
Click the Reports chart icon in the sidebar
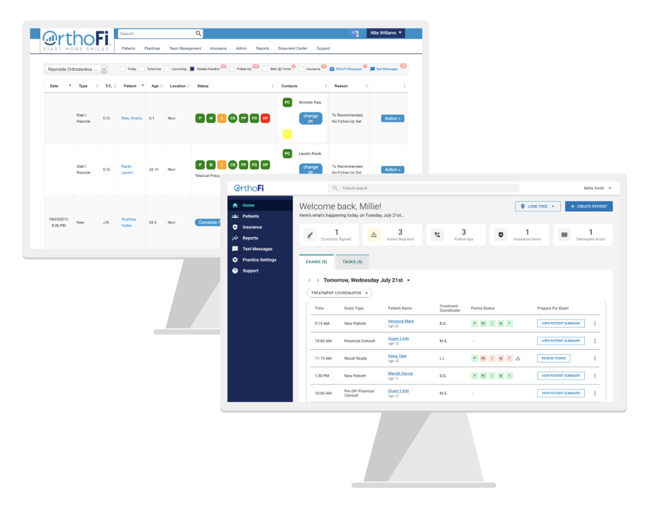pyautogui.click(x=235, y=238)
